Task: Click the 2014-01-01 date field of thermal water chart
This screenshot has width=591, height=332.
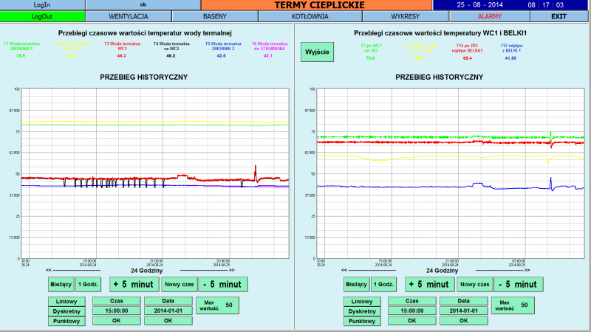Action: point(168,311)
